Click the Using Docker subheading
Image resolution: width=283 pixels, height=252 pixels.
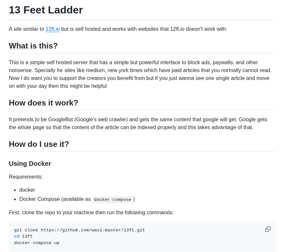pyautogui.click(x=30, y=164)
